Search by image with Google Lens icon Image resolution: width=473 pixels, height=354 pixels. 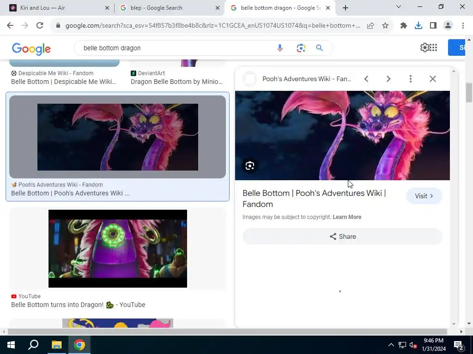[x=301, y=48]
